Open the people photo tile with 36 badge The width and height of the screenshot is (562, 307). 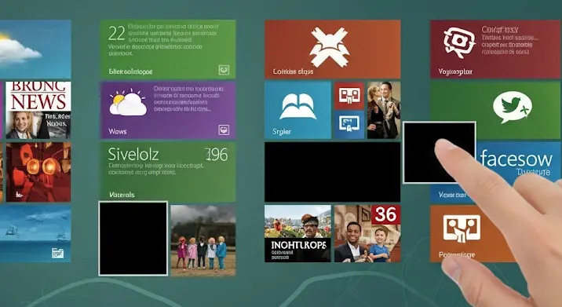tap(367, 233)
